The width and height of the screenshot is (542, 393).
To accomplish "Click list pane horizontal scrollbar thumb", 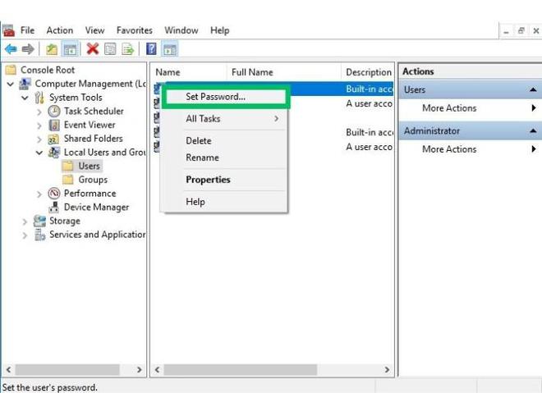I will pos(241,370).
